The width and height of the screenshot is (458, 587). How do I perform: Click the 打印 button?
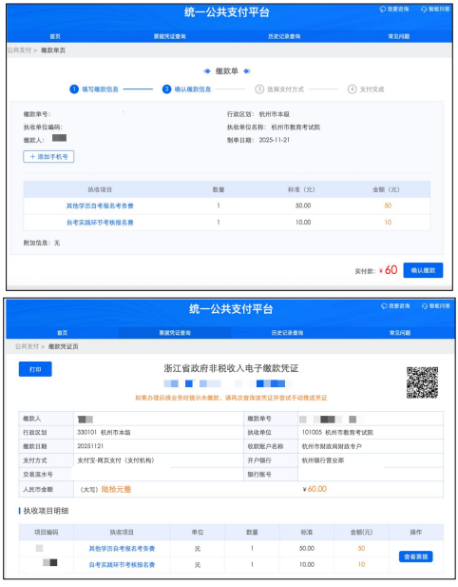click(x=35, y=369)
